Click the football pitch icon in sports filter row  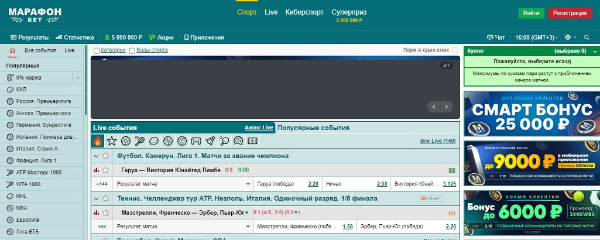point(252,141)
